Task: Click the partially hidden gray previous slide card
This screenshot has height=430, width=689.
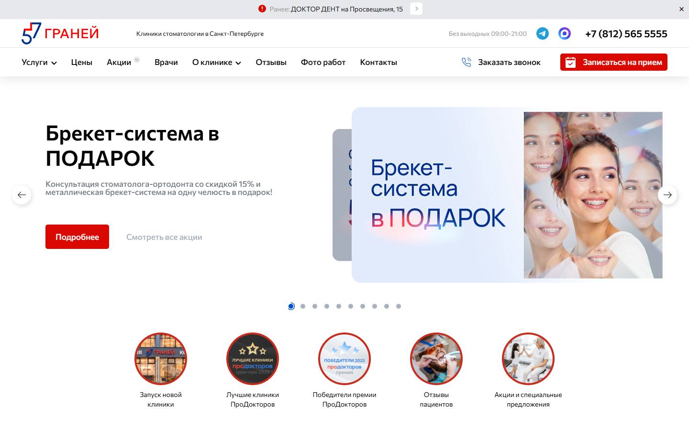Action: pos(342,195)
